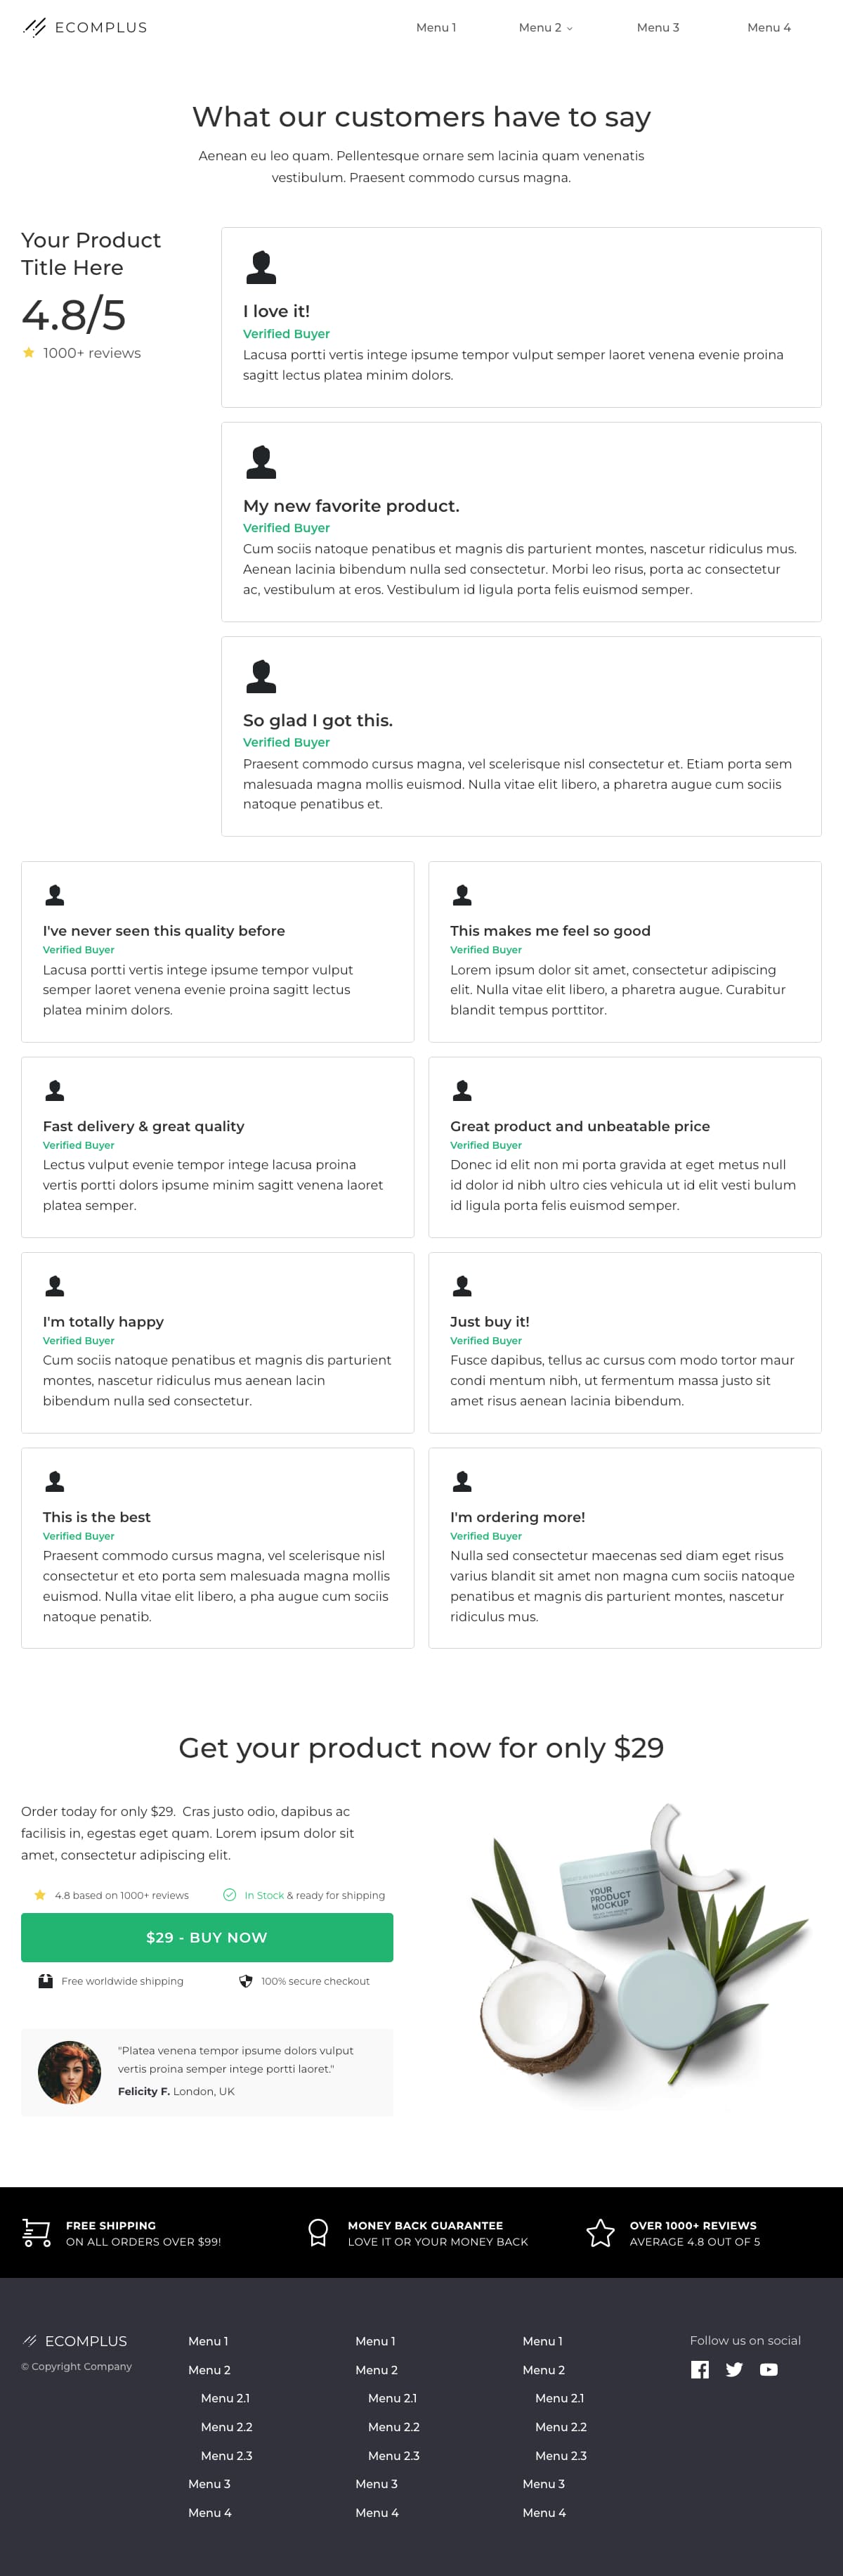
Task: Open Menu 2.3 in first footer column
Action: [x=226, y=2455]
